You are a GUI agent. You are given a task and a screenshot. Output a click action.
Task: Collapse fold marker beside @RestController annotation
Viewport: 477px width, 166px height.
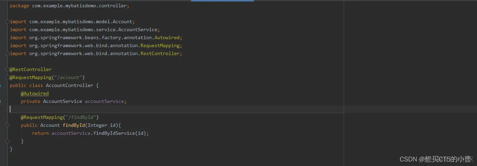[x=8, y=69]
